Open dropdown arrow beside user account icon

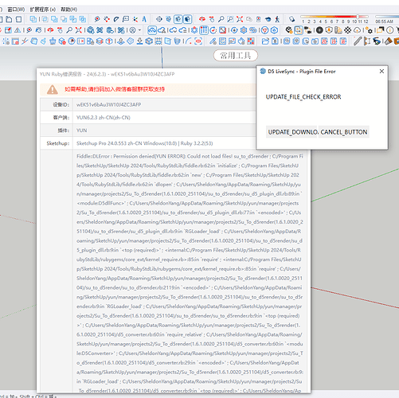click(x=139, y=30)
